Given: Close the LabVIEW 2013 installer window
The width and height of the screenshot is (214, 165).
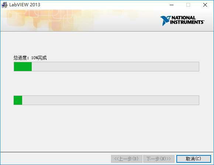Looking at the screenshot, I should coord(205,5).
